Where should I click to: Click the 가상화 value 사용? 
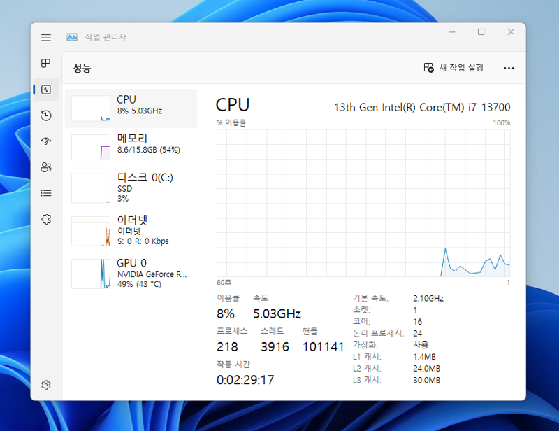[421, 345]
